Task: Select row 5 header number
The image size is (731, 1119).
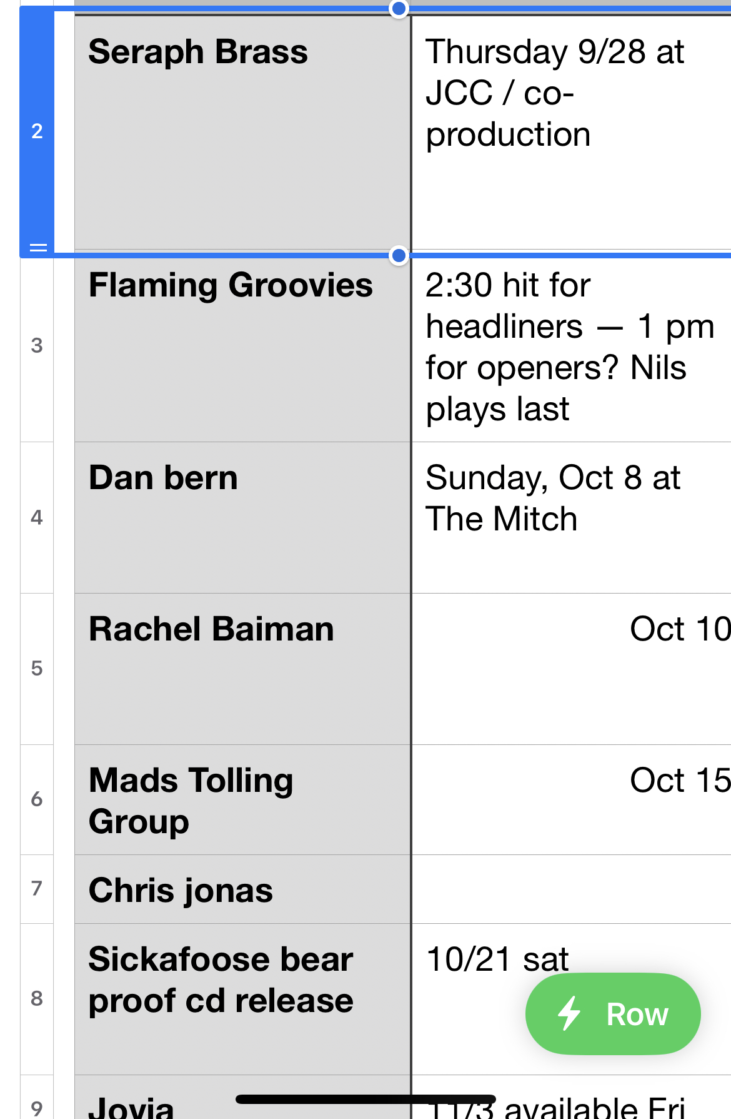Action: coord(37,668)
